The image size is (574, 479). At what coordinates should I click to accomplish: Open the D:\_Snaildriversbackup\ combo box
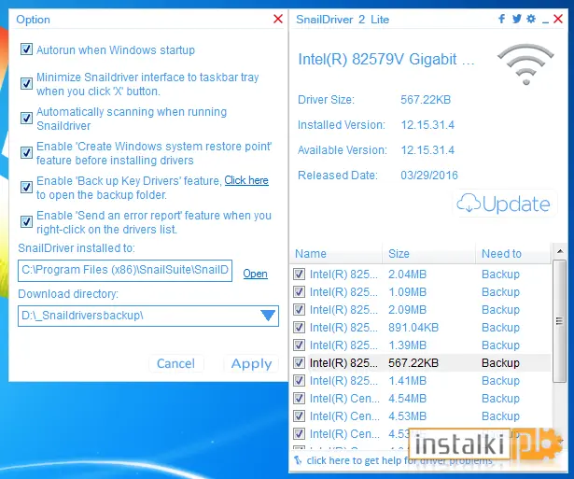point(148,316)
